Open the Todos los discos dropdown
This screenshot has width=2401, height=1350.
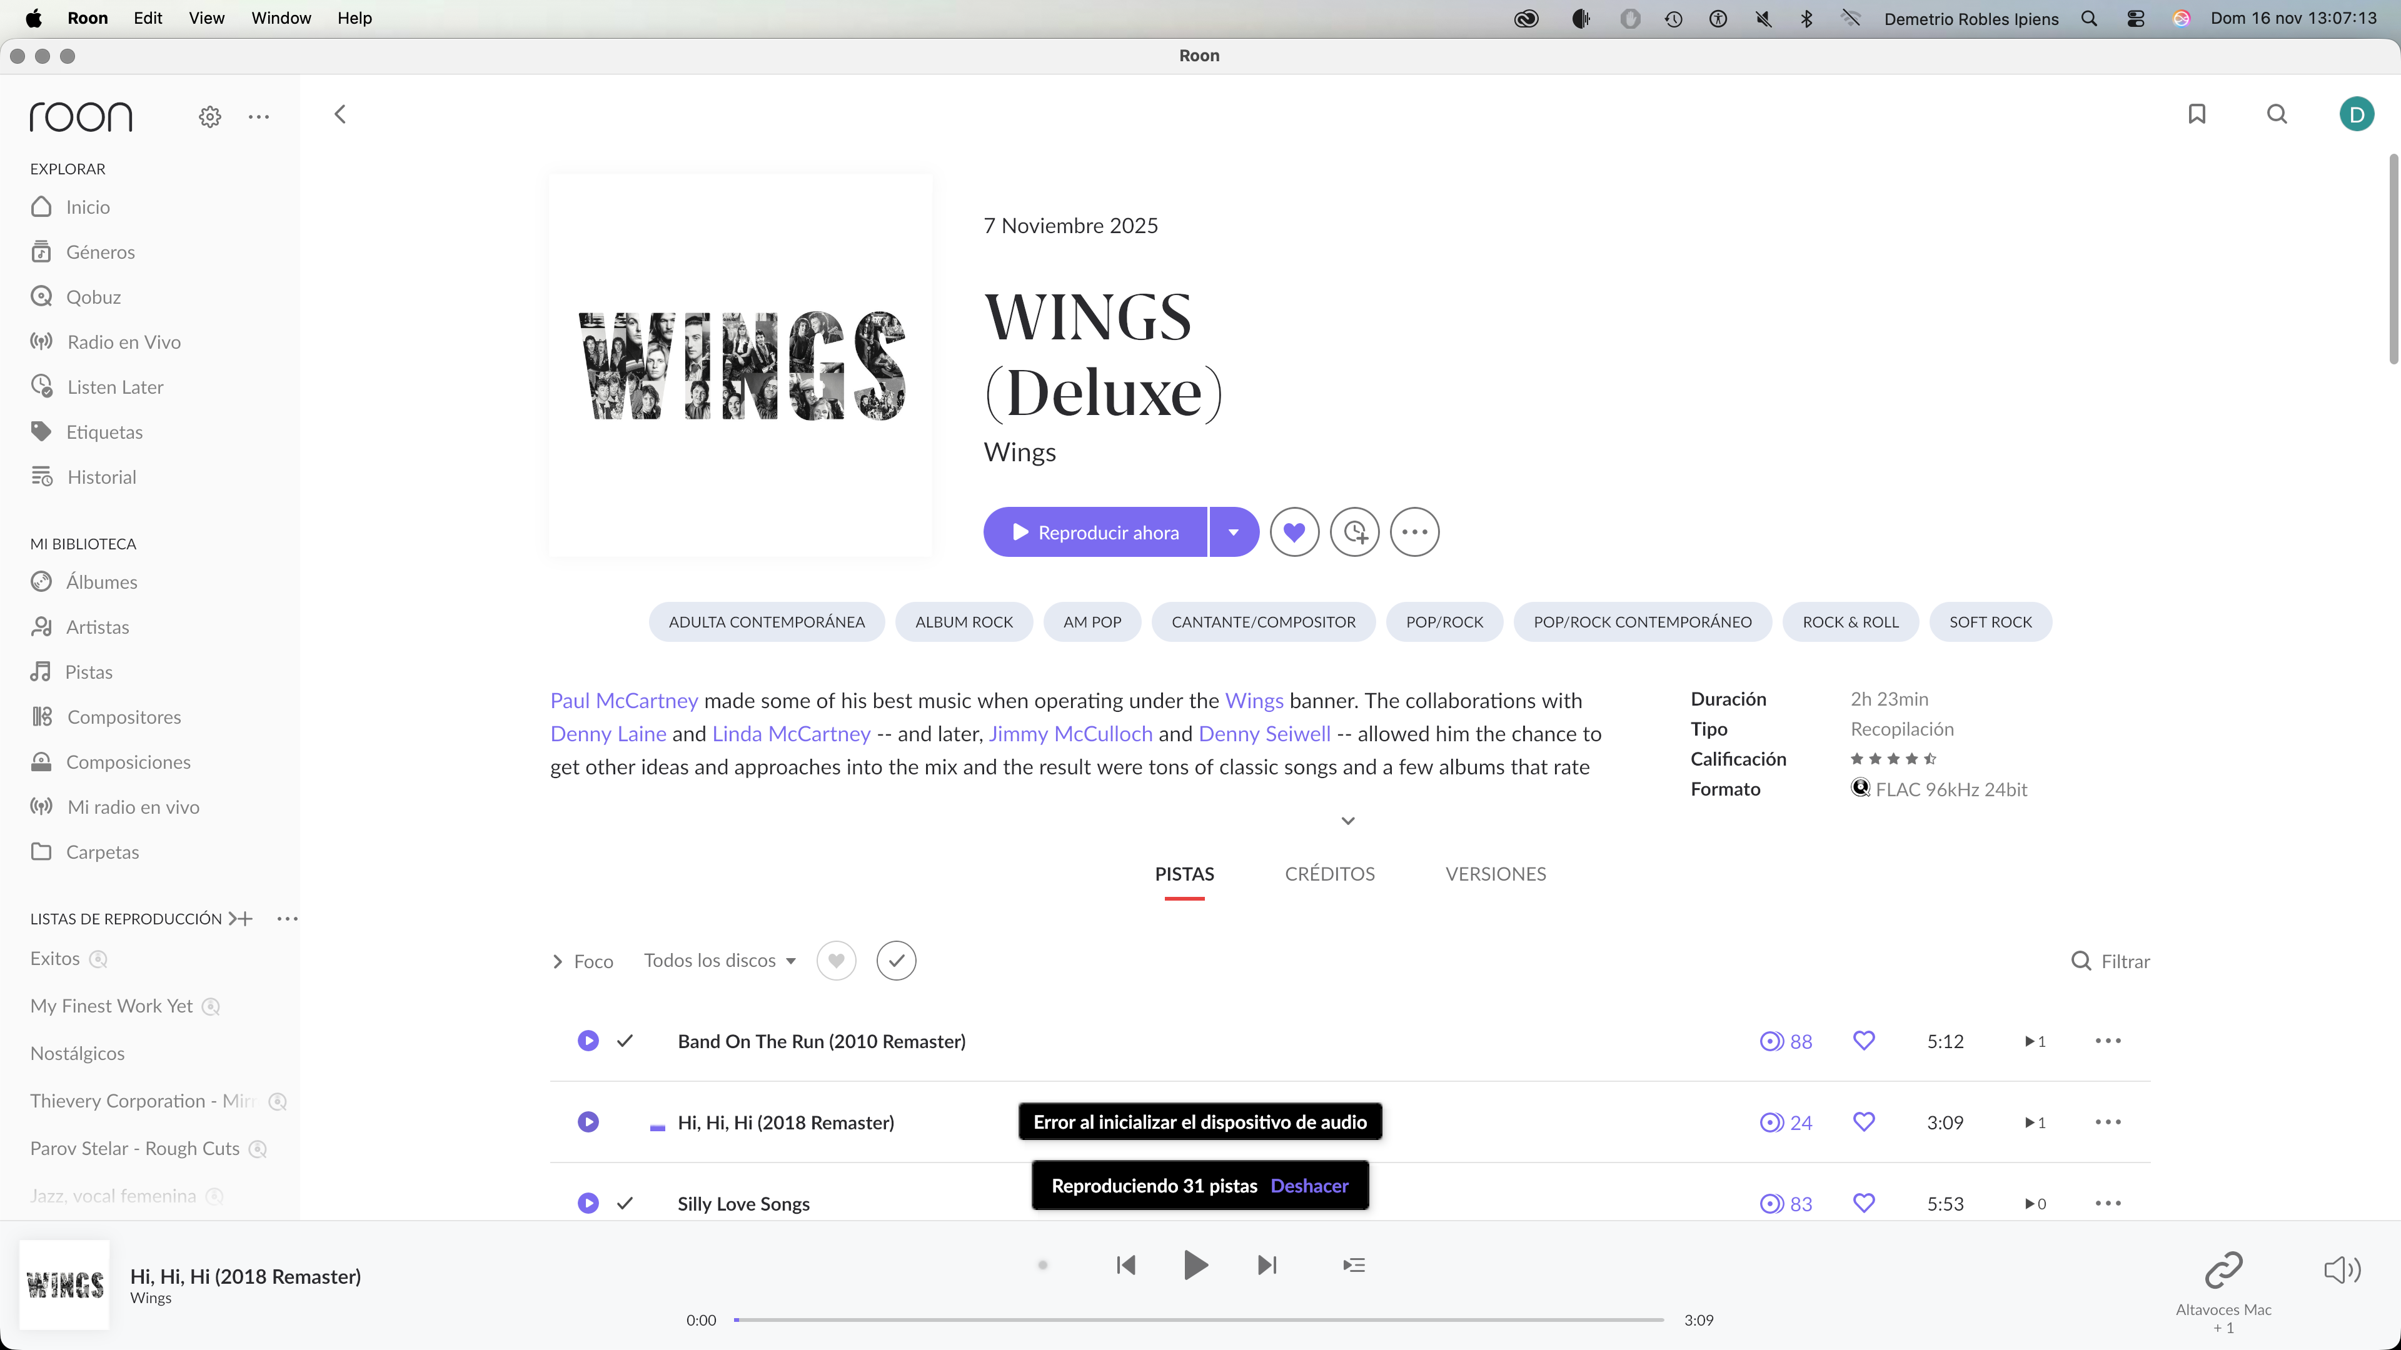(718, 961)
